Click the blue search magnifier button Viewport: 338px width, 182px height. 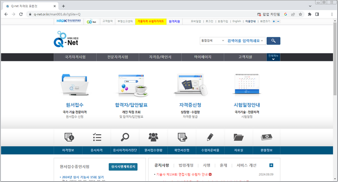tap(273, 41)
